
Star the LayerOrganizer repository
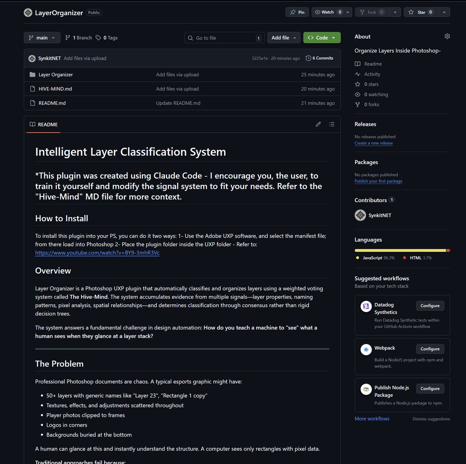(421, 12)
